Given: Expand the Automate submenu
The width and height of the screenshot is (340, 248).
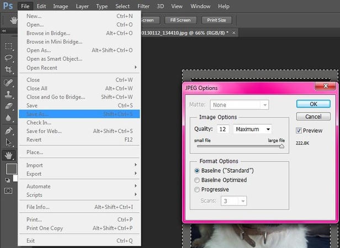Looking at the screenshot, I should tap(79, 186).
